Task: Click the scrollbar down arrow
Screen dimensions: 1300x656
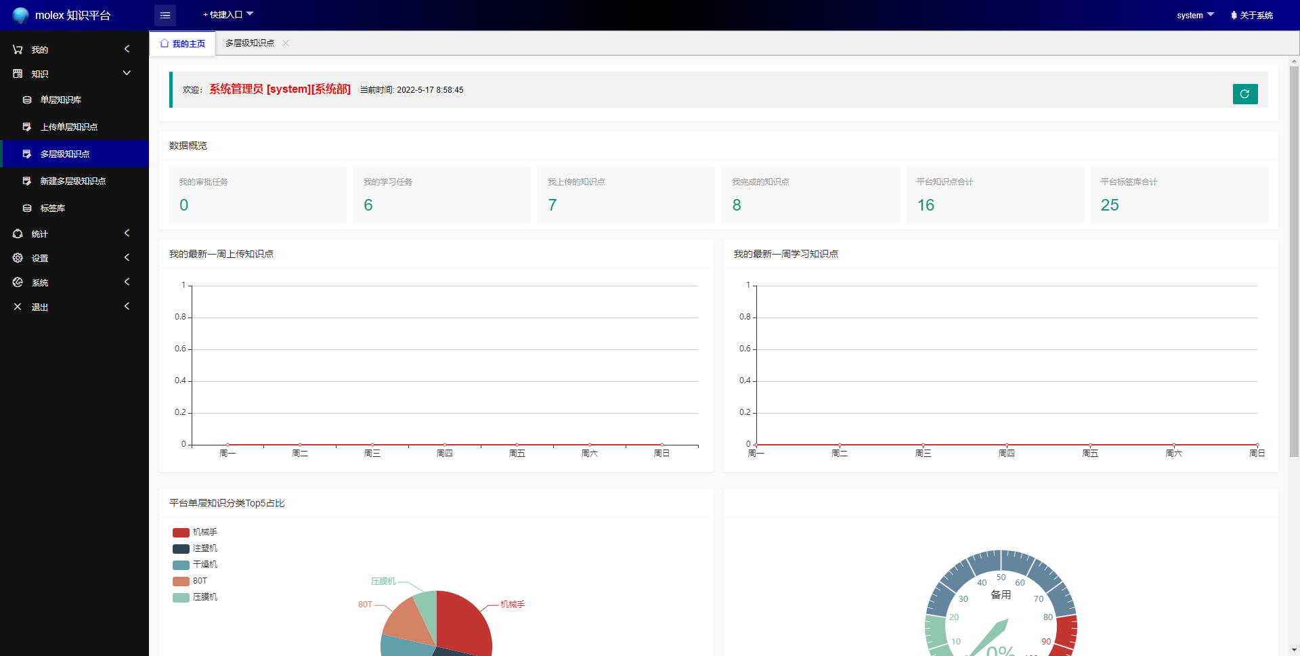Action: (x=1294, y=650)
